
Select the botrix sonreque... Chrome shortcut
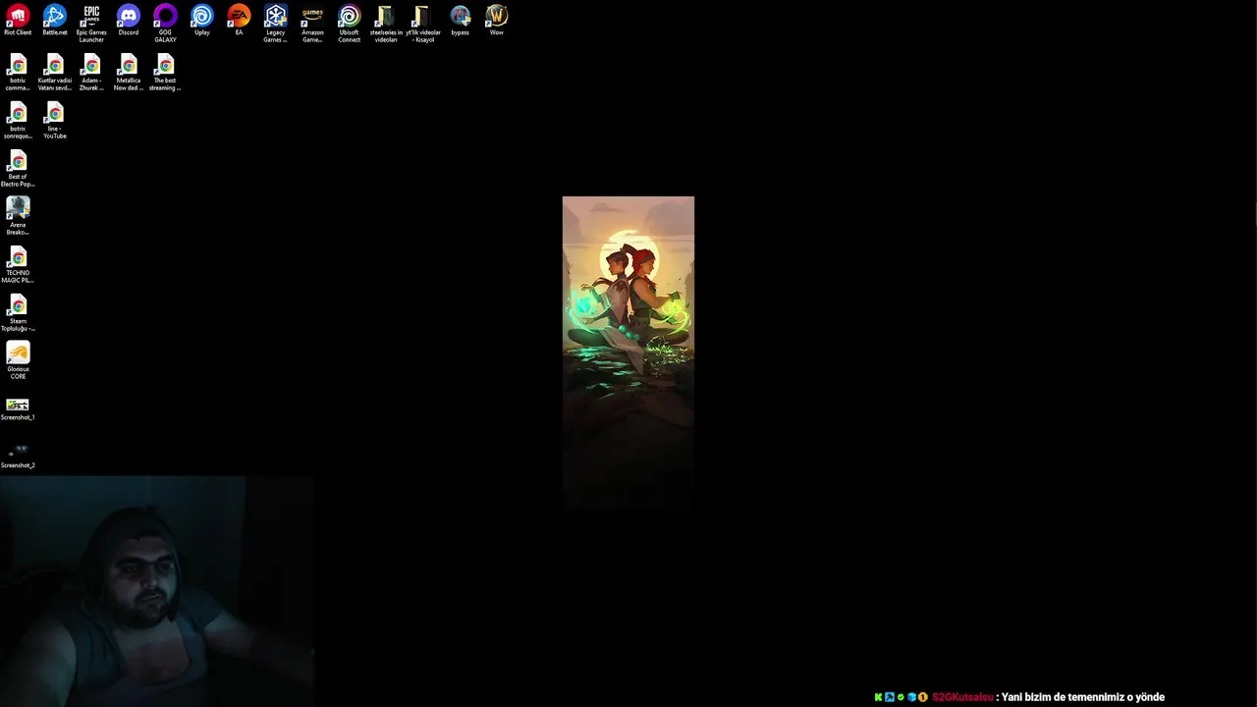(x=18, y=121)
